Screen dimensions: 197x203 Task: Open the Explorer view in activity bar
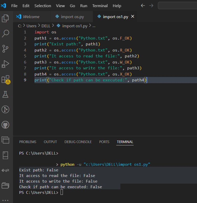(5, 18)
